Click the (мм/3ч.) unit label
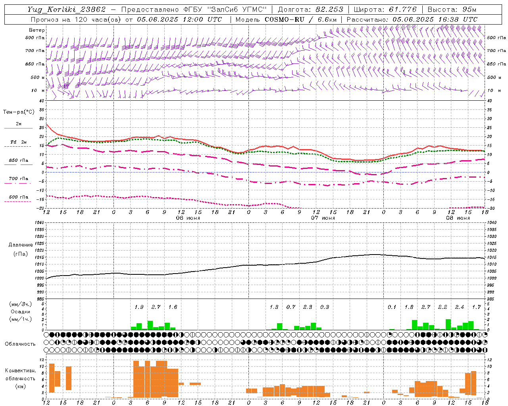This screenshot has height=406, width=508. coord(21,304)
